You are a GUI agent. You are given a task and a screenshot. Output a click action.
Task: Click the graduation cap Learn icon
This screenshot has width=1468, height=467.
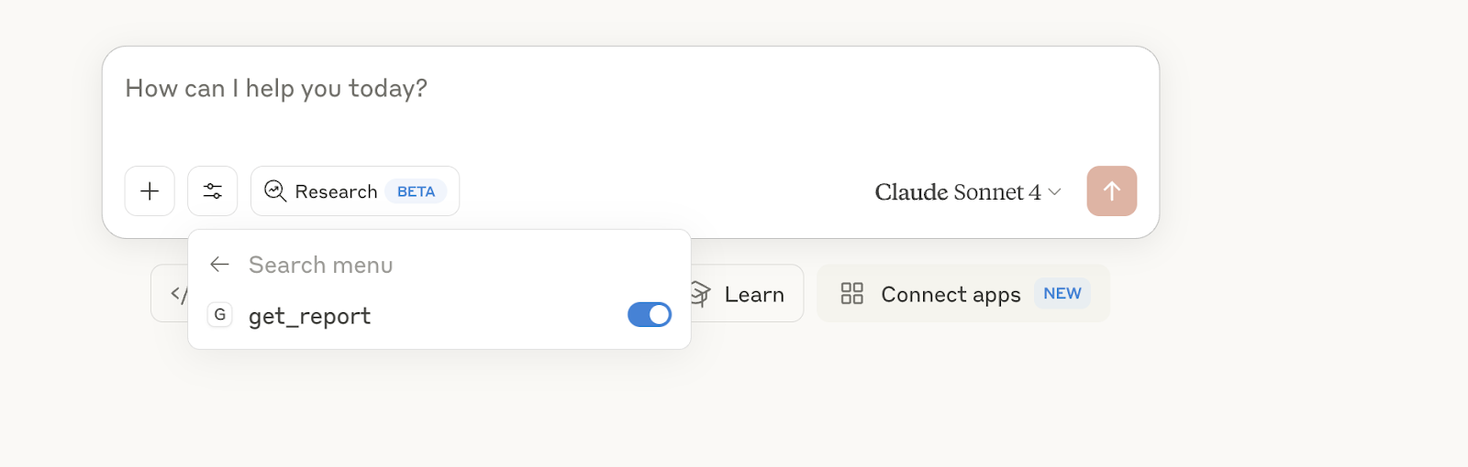701,294
